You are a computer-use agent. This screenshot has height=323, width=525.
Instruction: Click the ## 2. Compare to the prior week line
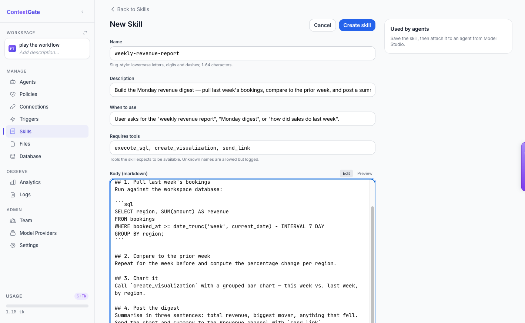(163, 256)
